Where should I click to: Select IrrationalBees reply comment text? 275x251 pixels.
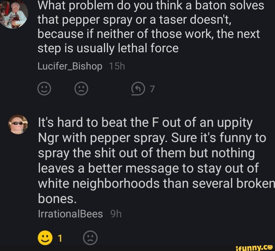point(156,161)
